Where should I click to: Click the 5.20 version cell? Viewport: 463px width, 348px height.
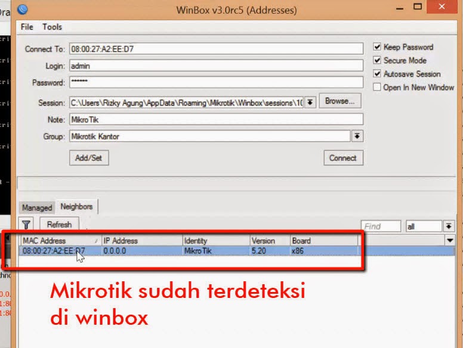coord(259,251)
